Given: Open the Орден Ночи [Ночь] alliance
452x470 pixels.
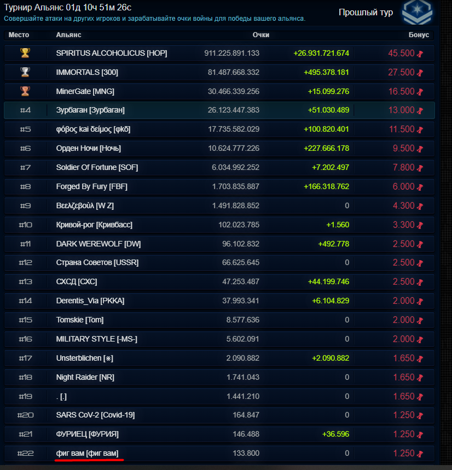Looking at the screenshot, I should coord(88,148).
